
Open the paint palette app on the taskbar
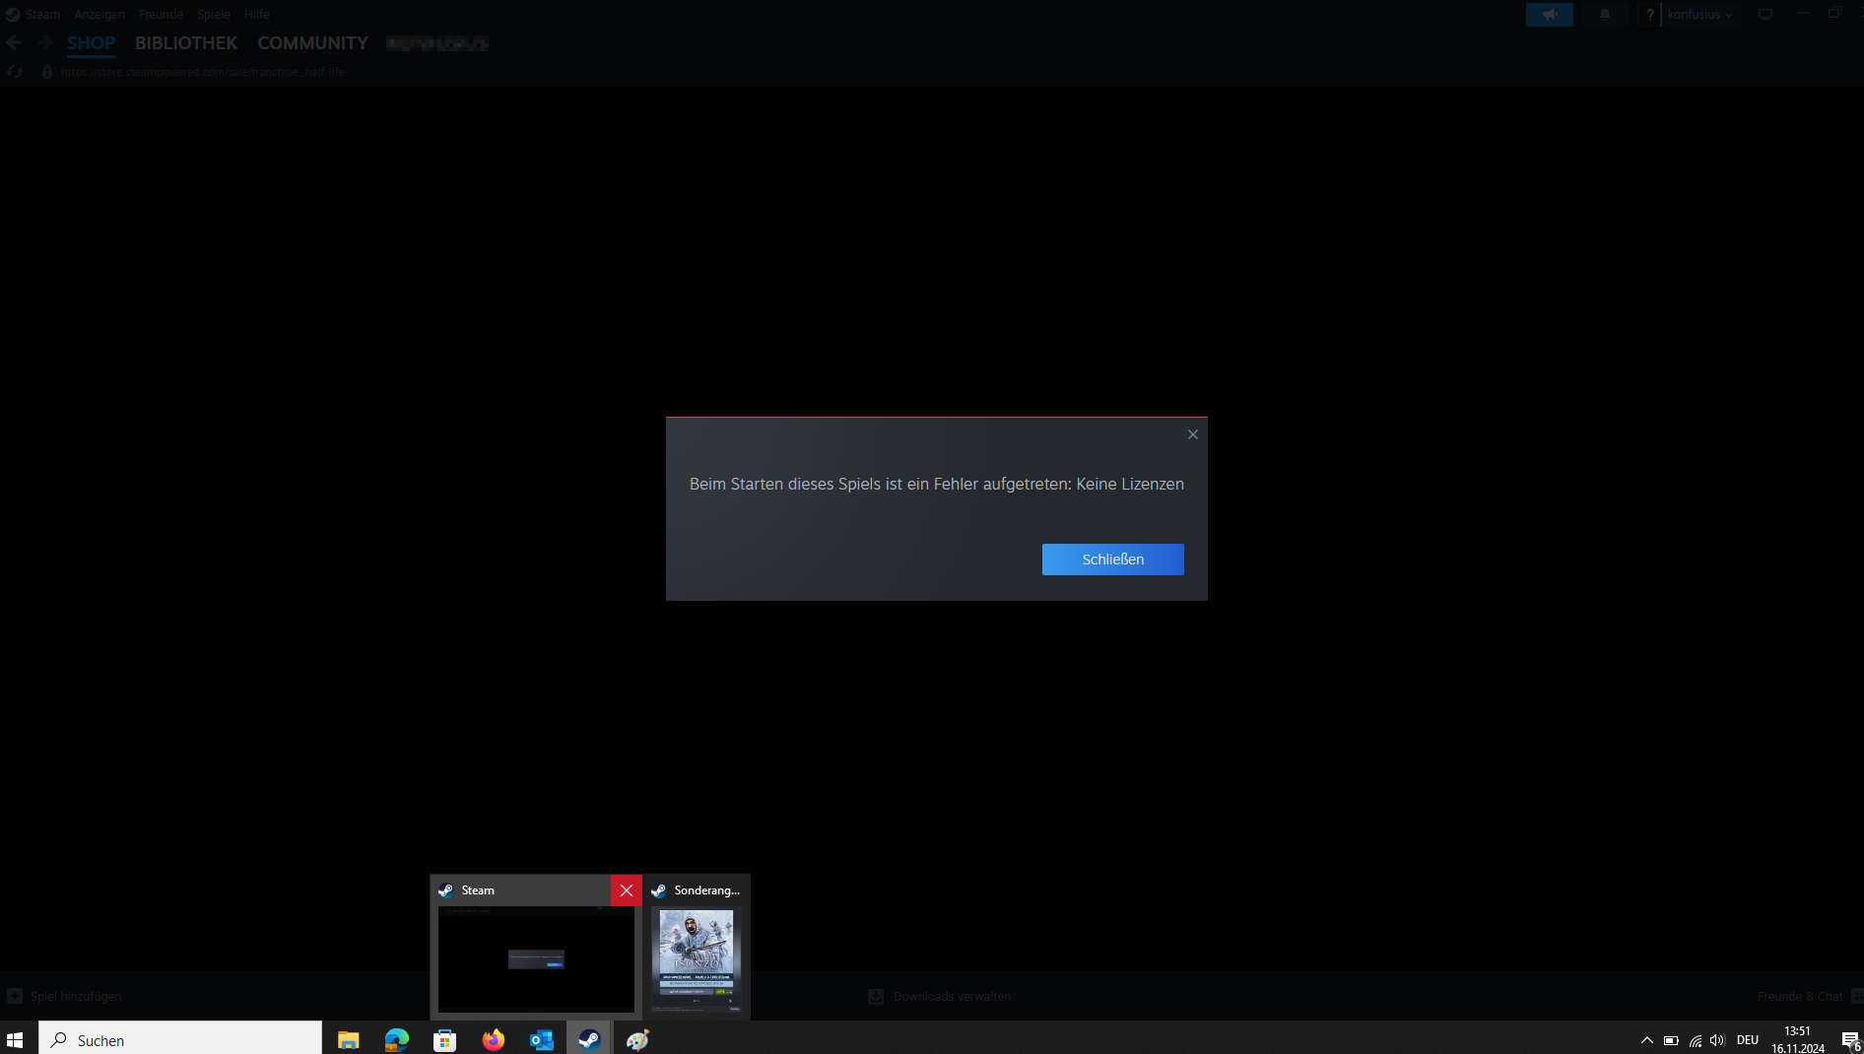click(x=637, y=1040)
